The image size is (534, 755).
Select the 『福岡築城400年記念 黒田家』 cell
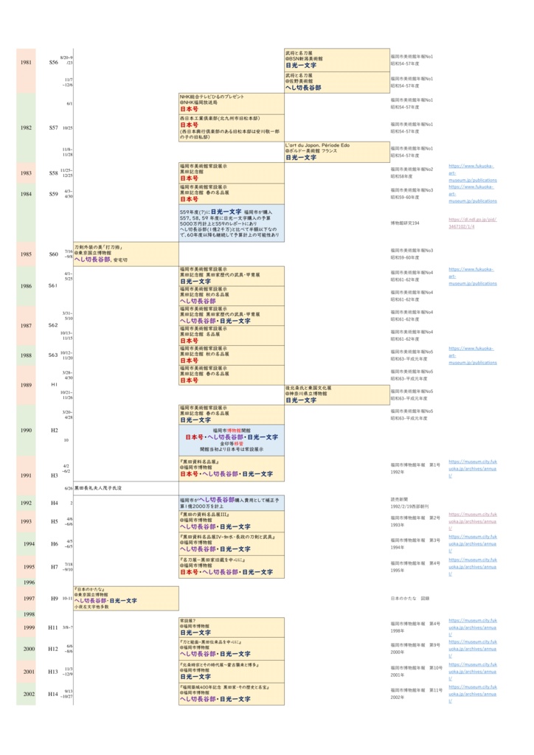(231, 694)
